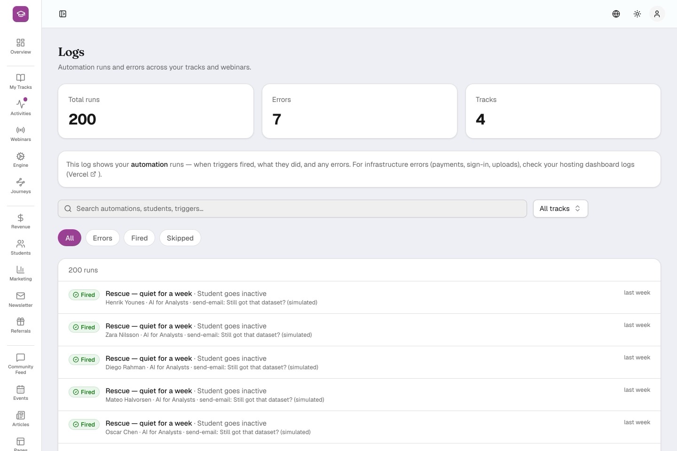The height and width of the screenshot is (451, 677).
Task: Open the language globe menu
Action: pyautogui.click(x=616, y=14)
